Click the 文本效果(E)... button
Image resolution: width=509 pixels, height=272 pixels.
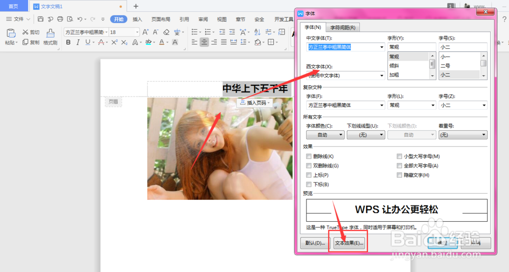click(x=349, y=243)
